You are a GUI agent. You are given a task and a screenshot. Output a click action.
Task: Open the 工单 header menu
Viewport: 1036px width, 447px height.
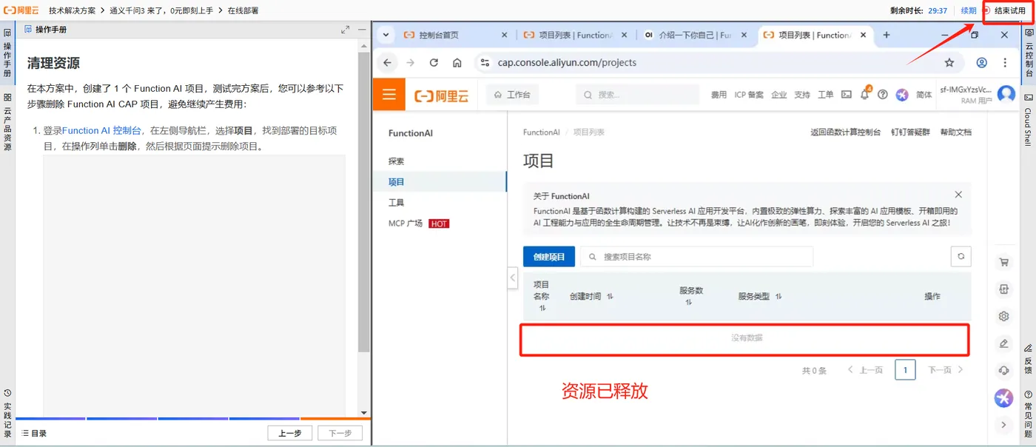click(x=826, y=95)
